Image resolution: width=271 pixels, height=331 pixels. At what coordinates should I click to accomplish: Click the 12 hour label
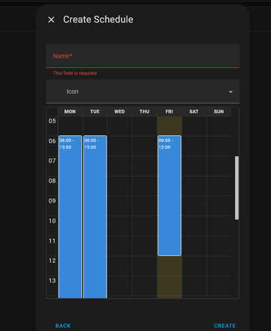(x=52, y=261)
